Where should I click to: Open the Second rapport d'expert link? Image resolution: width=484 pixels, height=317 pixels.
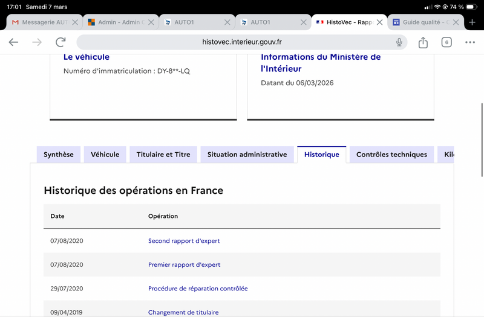pyautogui.click(x=184, y=241)
